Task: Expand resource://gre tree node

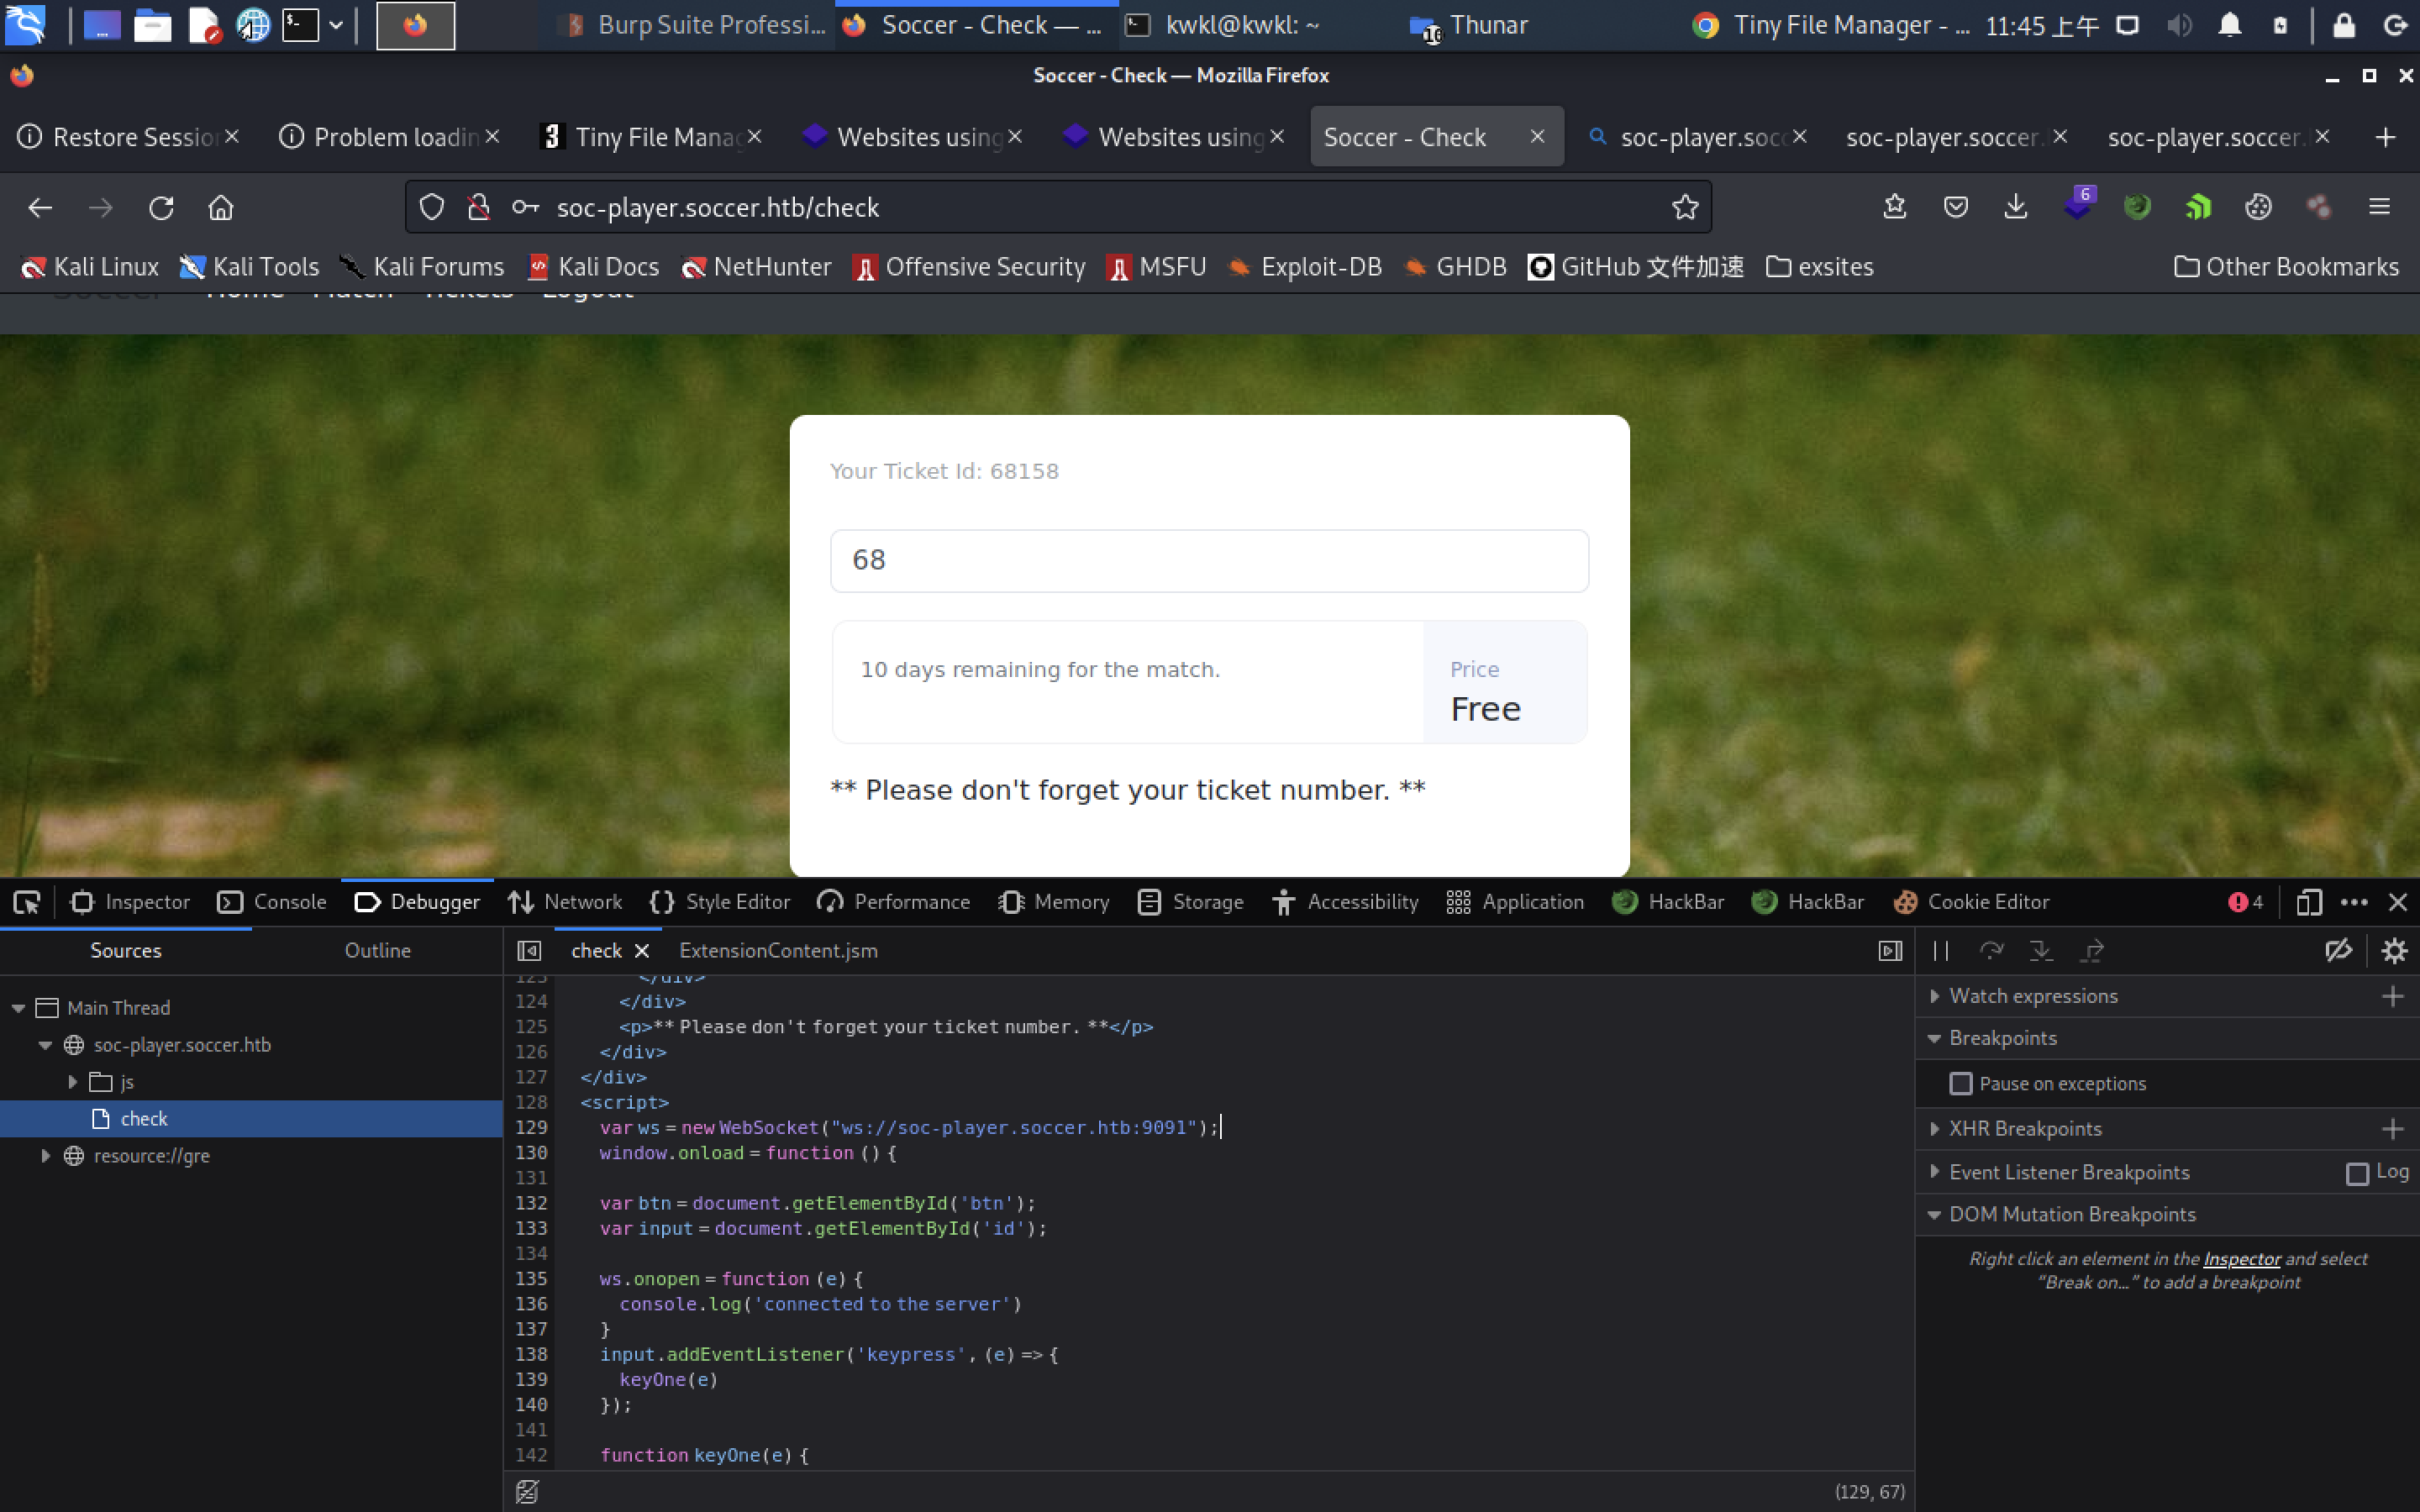Action: pos(45,1155)
